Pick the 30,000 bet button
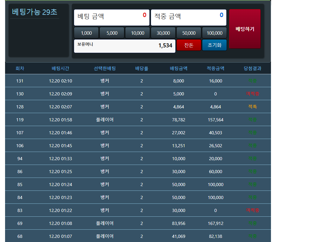 [163, 33]
